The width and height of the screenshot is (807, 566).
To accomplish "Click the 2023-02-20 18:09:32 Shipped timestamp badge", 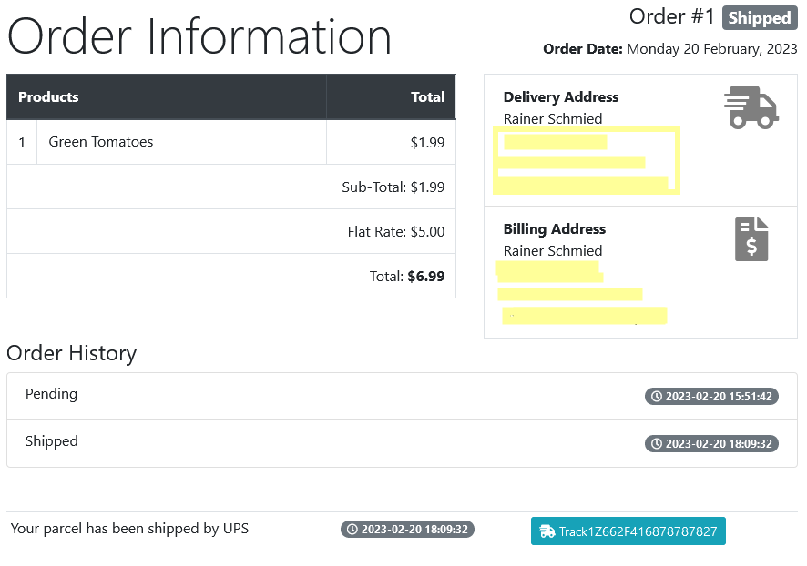I will (x=711, y=444).
